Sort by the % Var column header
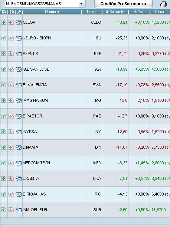The height and width of the screenshot is (226, 170). (x=139, y=12)
